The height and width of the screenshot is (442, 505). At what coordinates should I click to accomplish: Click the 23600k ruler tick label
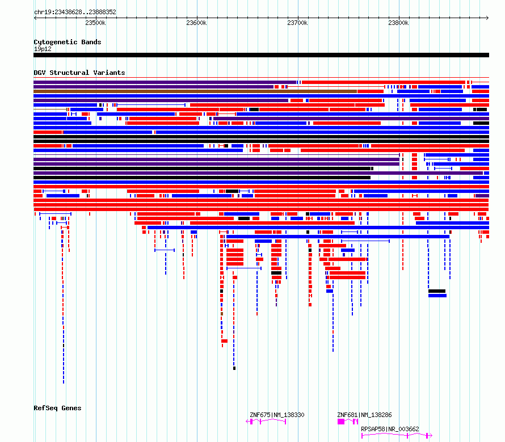[x=196, y=23]
